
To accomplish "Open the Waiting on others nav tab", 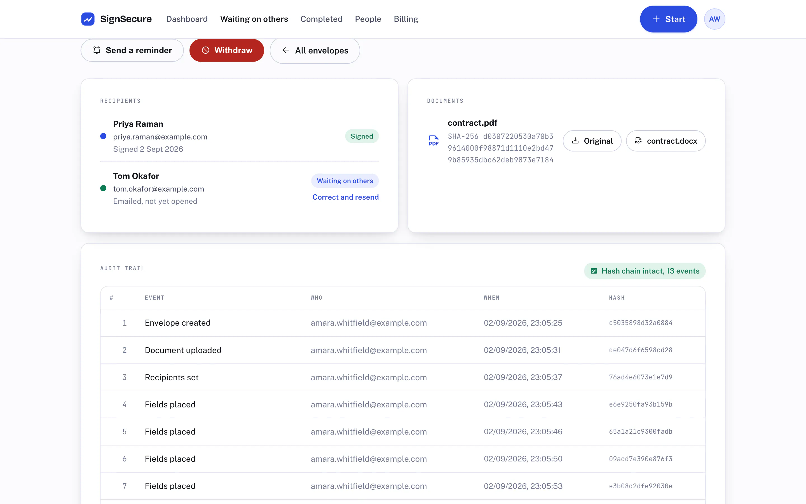I will click(x=254, y=19).
